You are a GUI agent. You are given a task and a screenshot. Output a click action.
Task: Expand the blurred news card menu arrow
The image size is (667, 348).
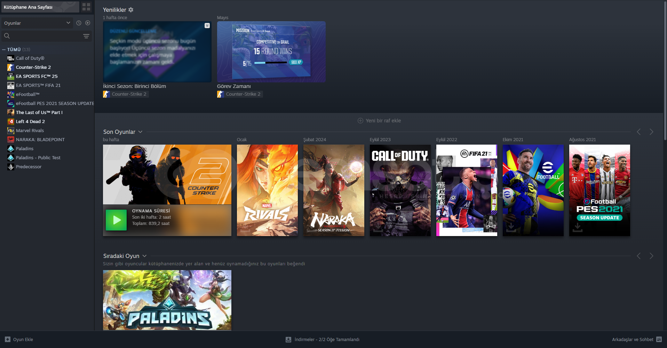pos(207,25)
